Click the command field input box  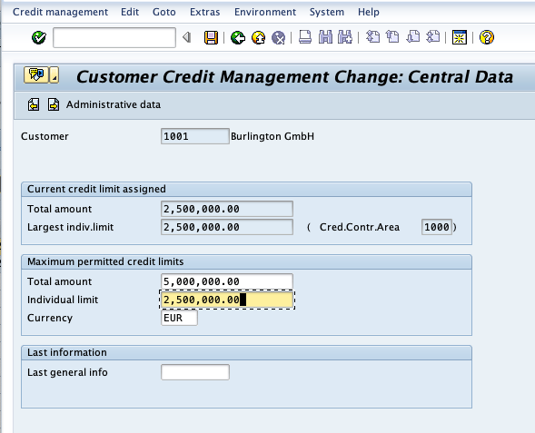[114, 37]
